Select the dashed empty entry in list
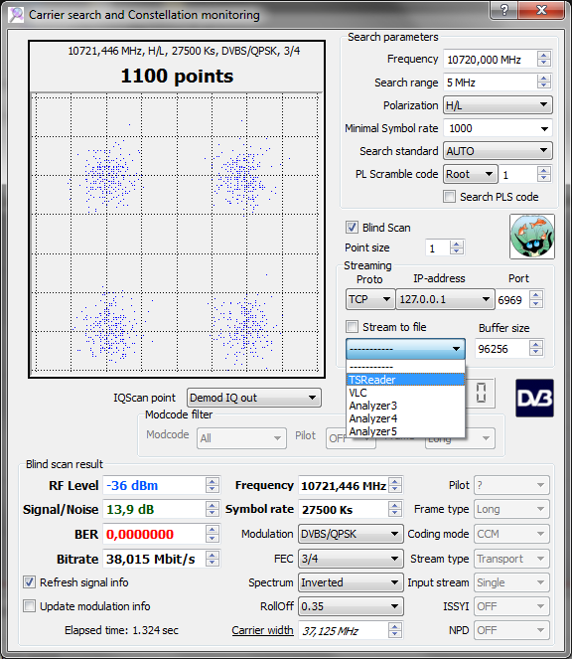Screen dimensions: 572x659 pos(405,367)
